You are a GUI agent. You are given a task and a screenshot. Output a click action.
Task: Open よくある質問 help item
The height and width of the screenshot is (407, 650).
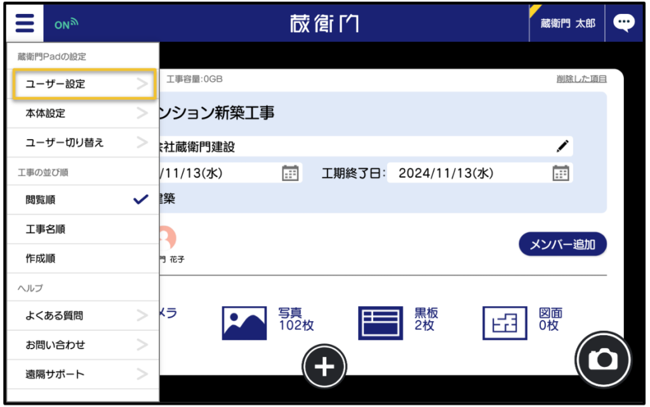[x=83, y=316]
